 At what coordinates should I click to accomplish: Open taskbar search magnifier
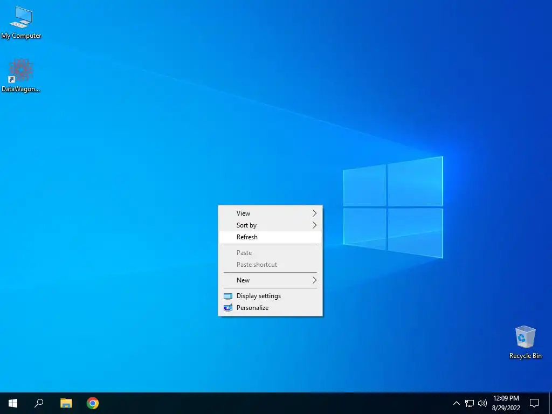39,403
